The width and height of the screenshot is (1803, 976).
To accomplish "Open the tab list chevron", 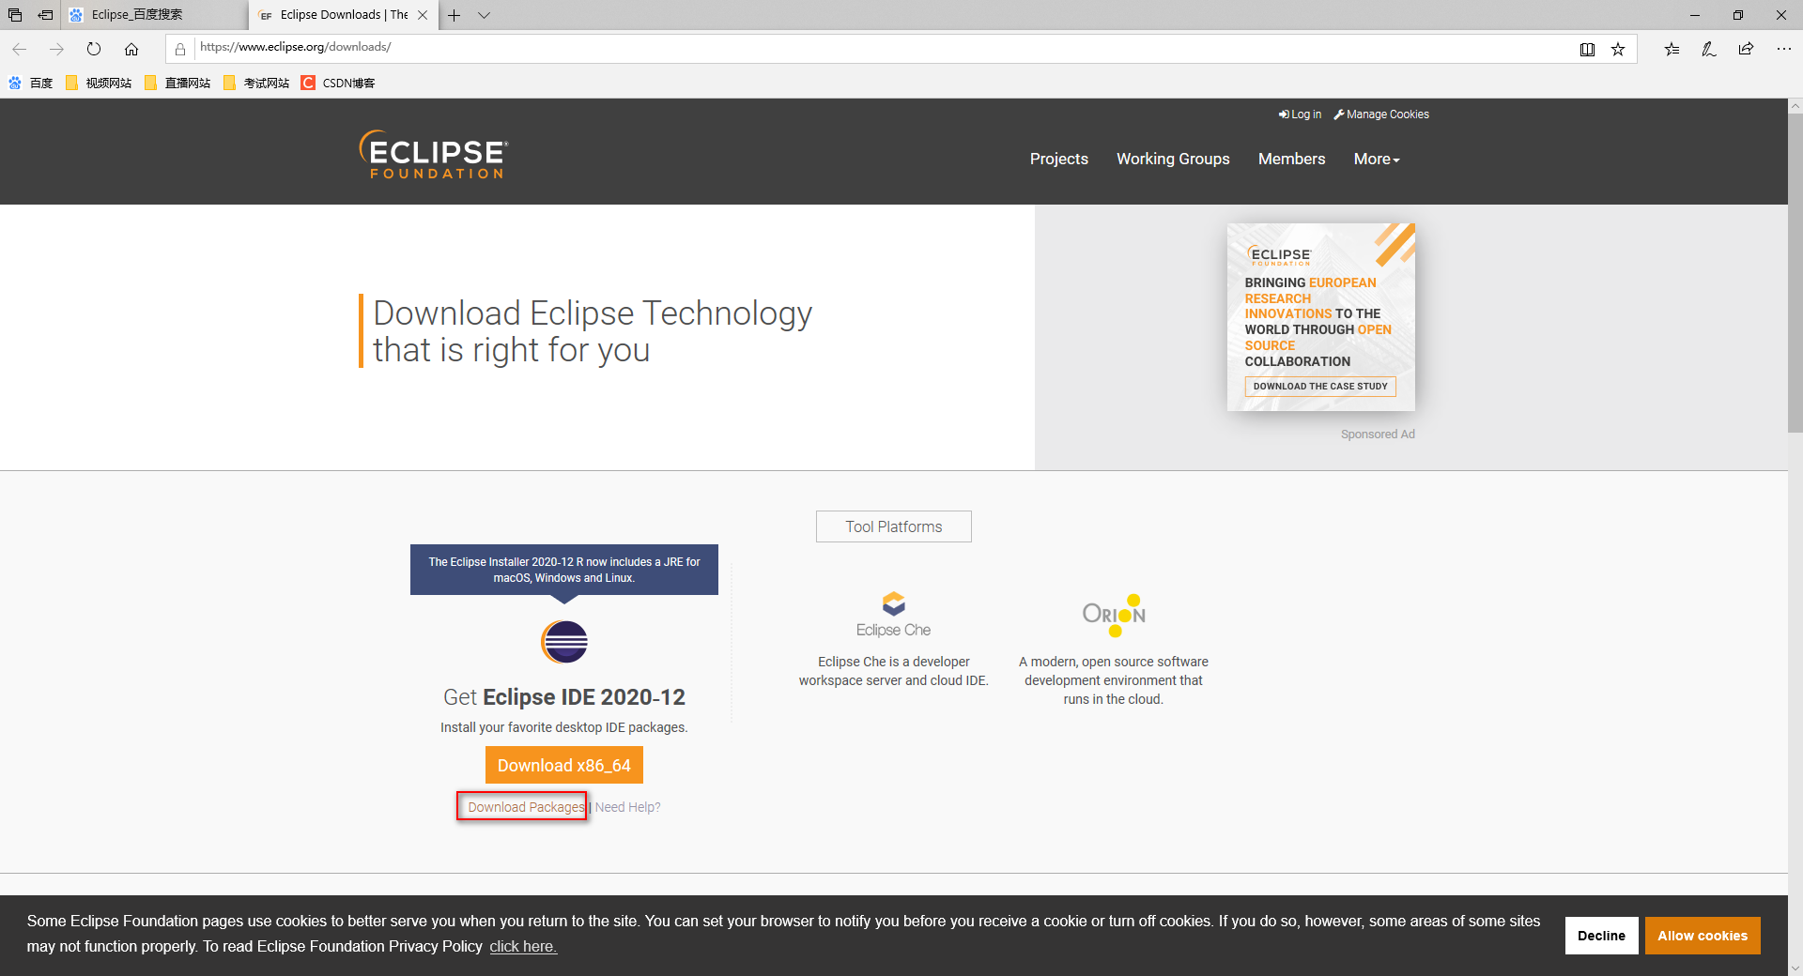I will (x=484, y=15).
